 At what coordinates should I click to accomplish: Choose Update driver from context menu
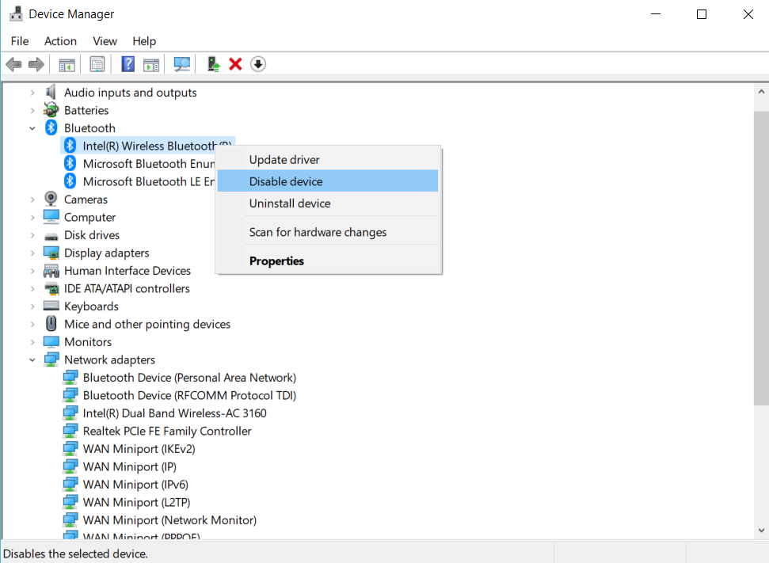[x=328, y=159]
